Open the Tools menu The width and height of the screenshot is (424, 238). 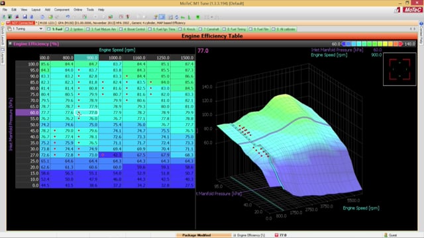(90, 10)
